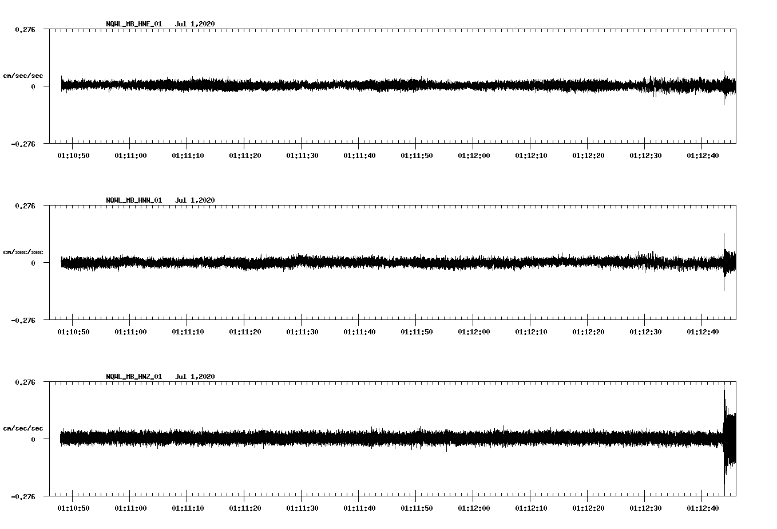The height and width of the screenshot is (529, 777).
Task: Click the -0.276 lower limit on HNZ axis
Action: pos(23,497)
